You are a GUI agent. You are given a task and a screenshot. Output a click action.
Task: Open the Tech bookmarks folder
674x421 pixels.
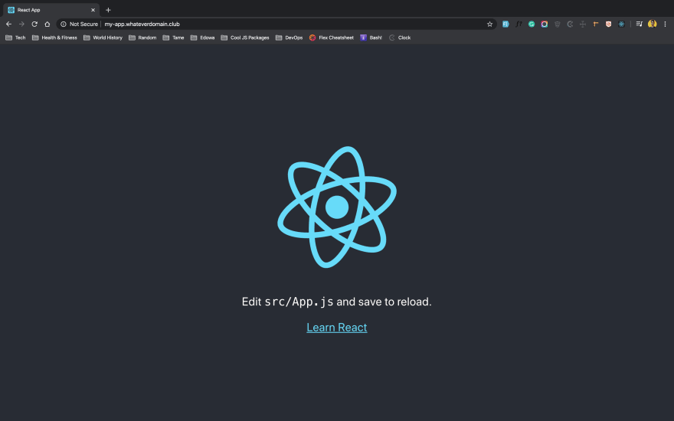click(15, 38)
